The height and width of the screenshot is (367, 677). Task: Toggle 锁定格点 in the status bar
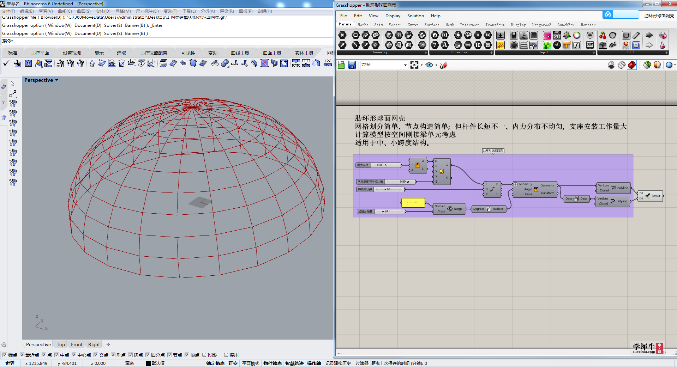click(215, 363)
